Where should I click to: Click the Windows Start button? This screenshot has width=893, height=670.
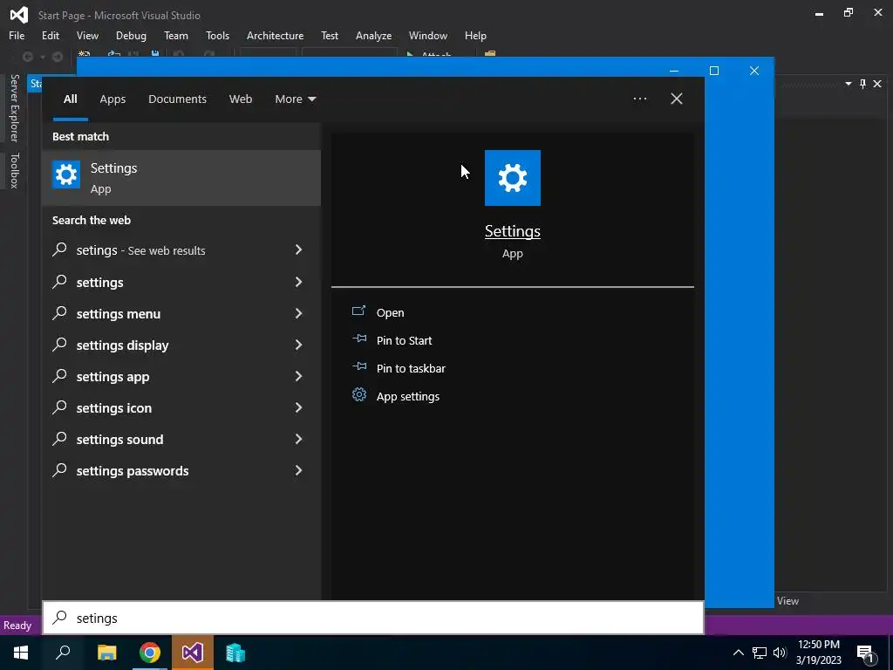point(21,653)
